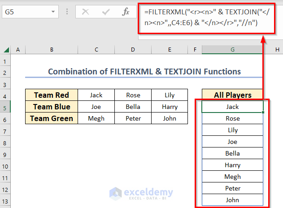Click cell E6 containing 'John'
283x208 pixels.
point(170,118)
